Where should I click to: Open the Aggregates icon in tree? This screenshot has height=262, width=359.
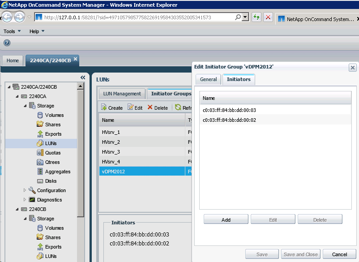pyautogui.click(x=40, y=172)
